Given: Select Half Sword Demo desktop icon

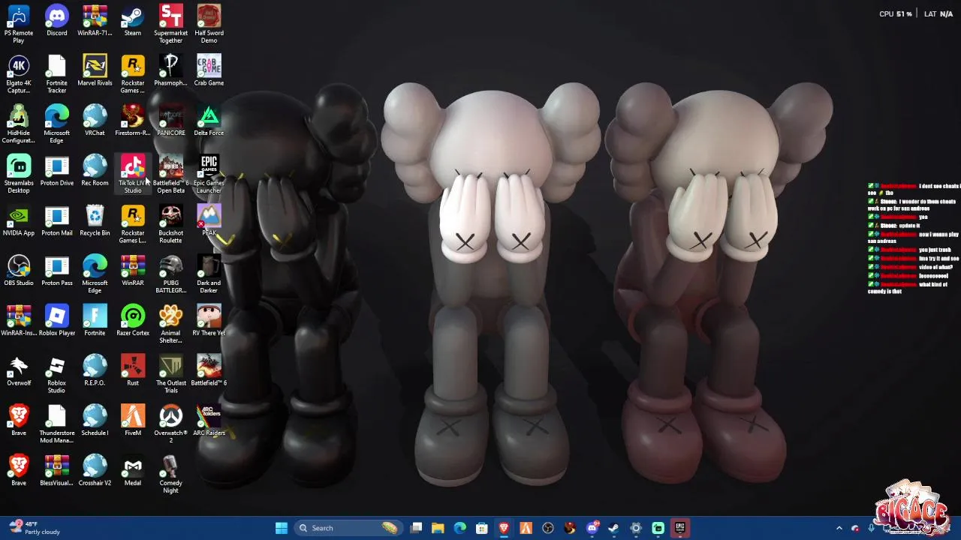Looking at the screenshot, I should point(209,23).
